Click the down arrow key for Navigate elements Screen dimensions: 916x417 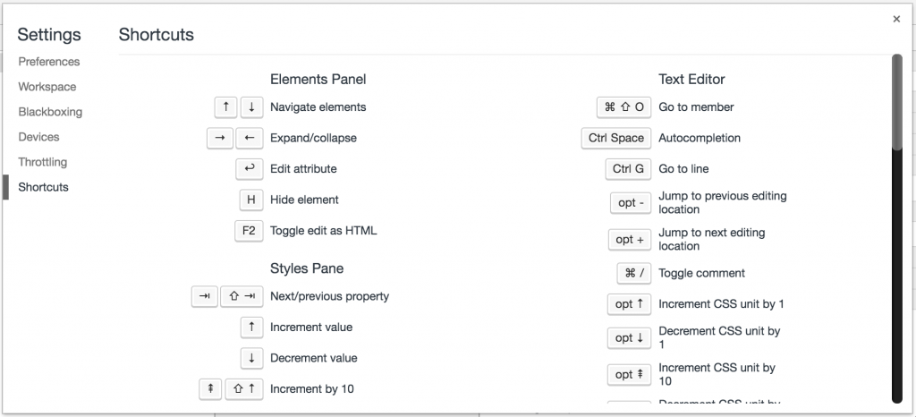pyautogui.click(x=251, y=107)
